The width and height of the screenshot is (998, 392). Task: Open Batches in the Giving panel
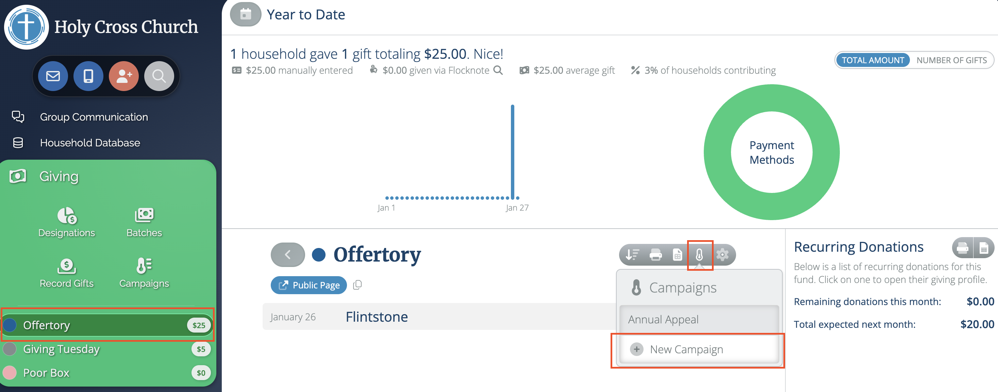[144, 222]
